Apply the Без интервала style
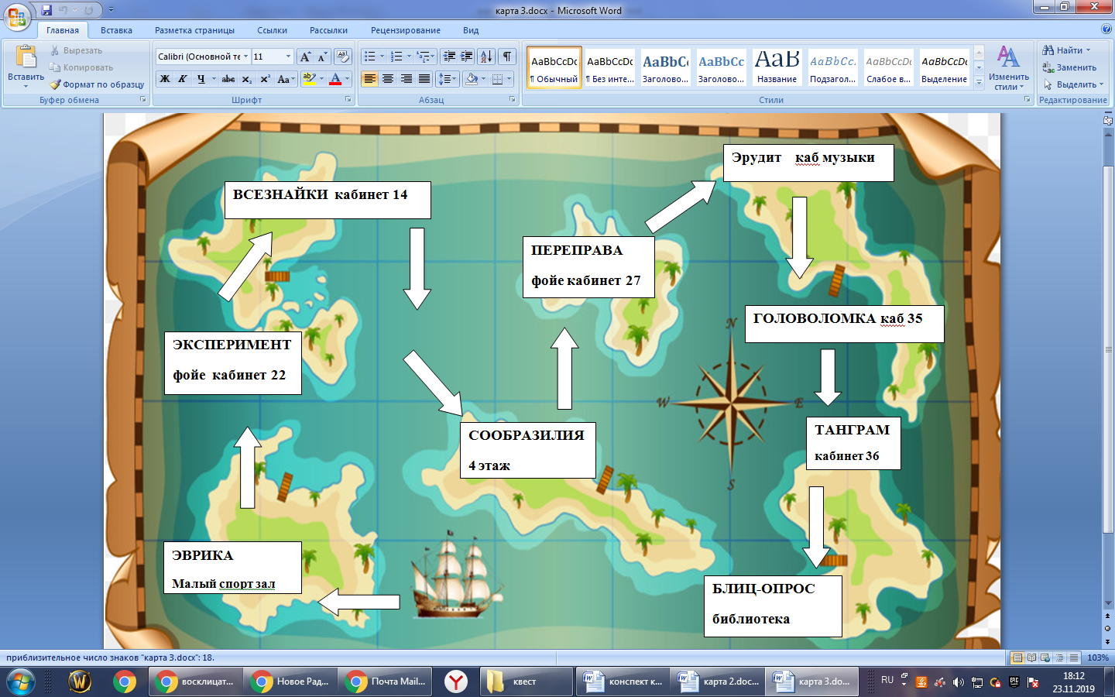Viewport: 1115px width, 697px height. click(x=610, y=68)
